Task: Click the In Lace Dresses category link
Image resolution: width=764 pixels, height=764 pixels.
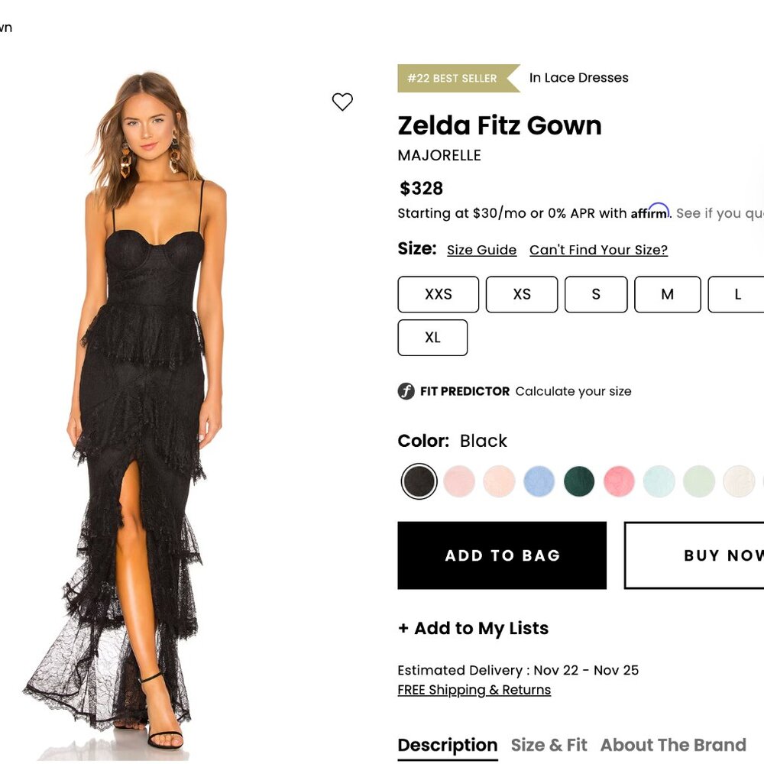Action: point(578,77)
